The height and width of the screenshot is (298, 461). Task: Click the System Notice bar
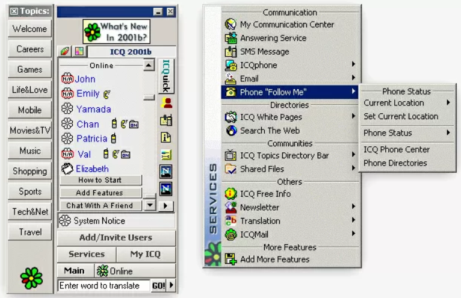(117, 221)
